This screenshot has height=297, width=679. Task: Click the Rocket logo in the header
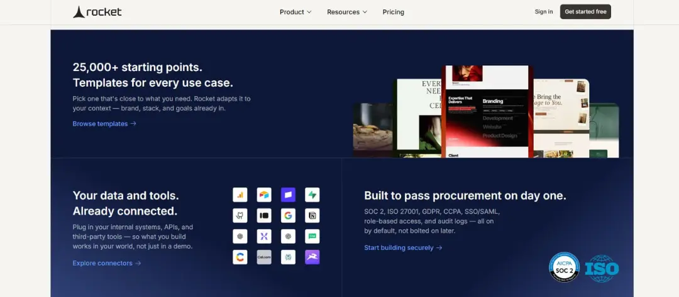click(97, 12)
